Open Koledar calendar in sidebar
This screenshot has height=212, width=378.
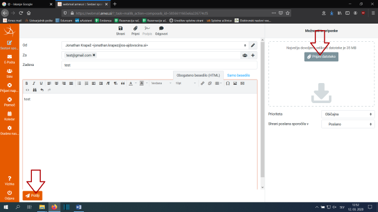[9, 116]
